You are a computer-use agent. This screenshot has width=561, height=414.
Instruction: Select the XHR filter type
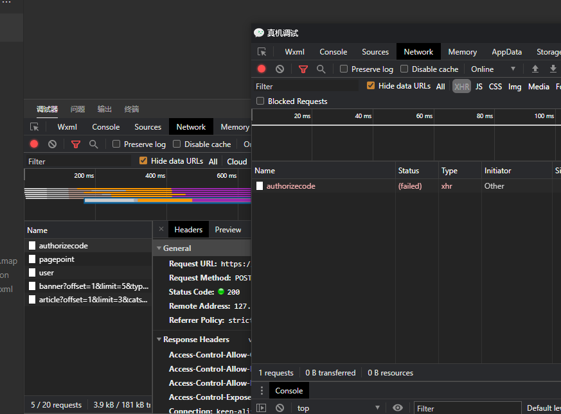(x=461, y=87)
